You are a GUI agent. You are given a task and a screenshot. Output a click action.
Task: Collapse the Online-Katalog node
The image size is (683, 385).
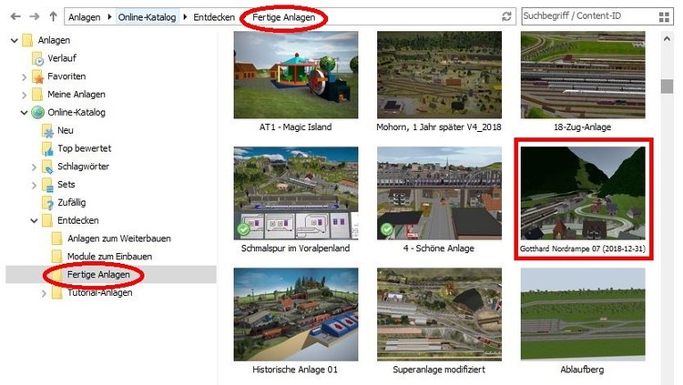24,113
